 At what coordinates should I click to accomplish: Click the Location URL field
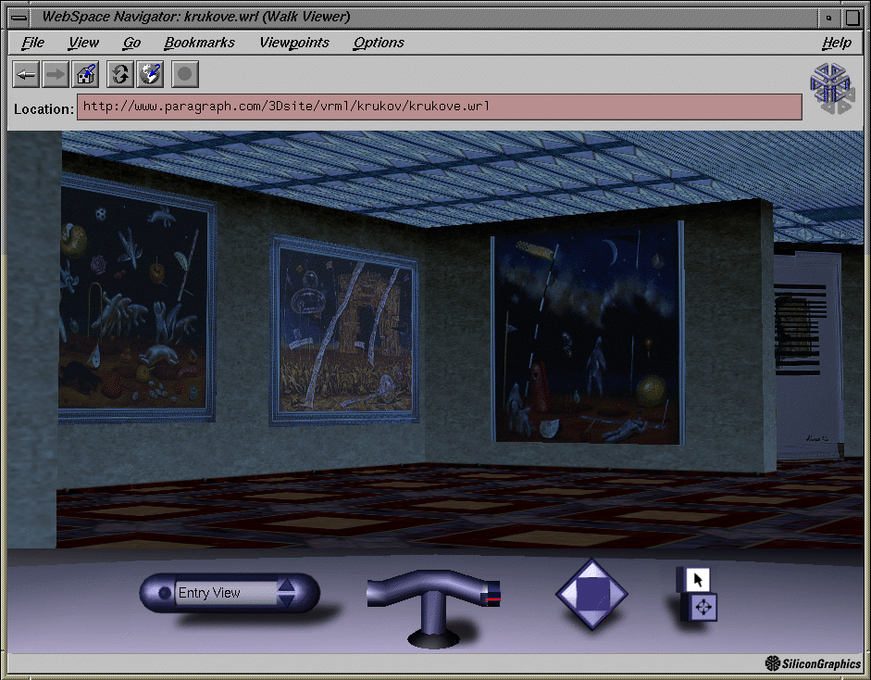pos(440,107)
